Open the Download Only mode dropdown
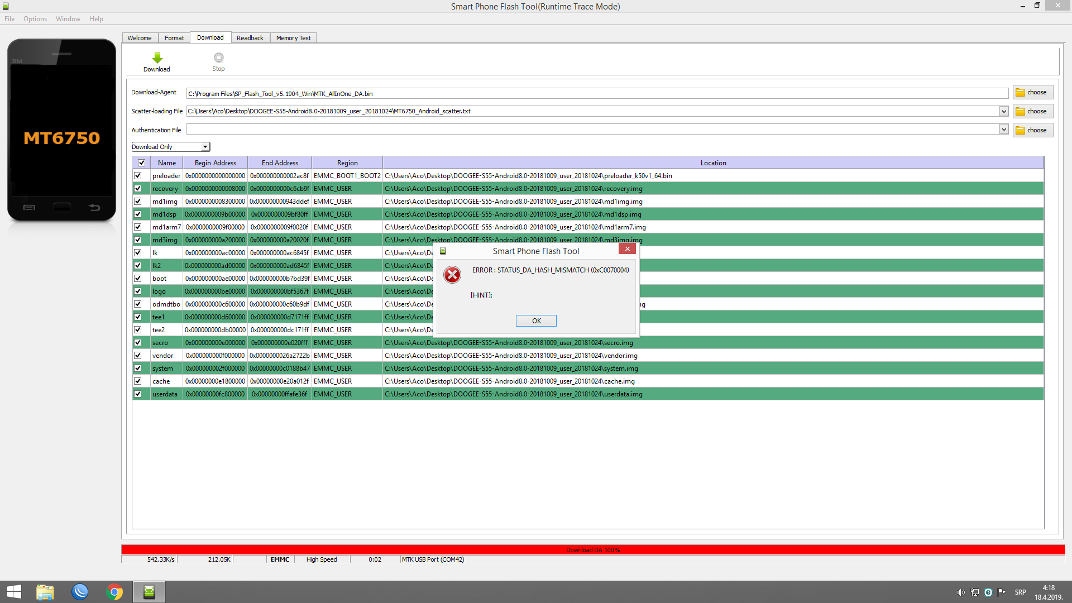1072x603 pixels. 171,147
